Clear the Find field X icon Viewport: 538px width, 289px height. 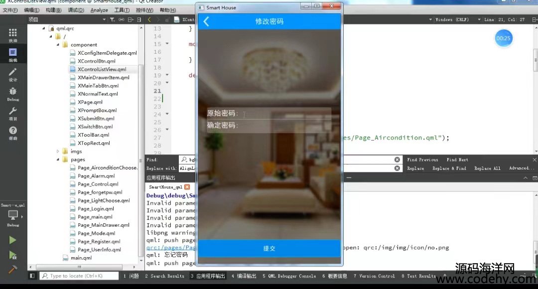point(397,159)
